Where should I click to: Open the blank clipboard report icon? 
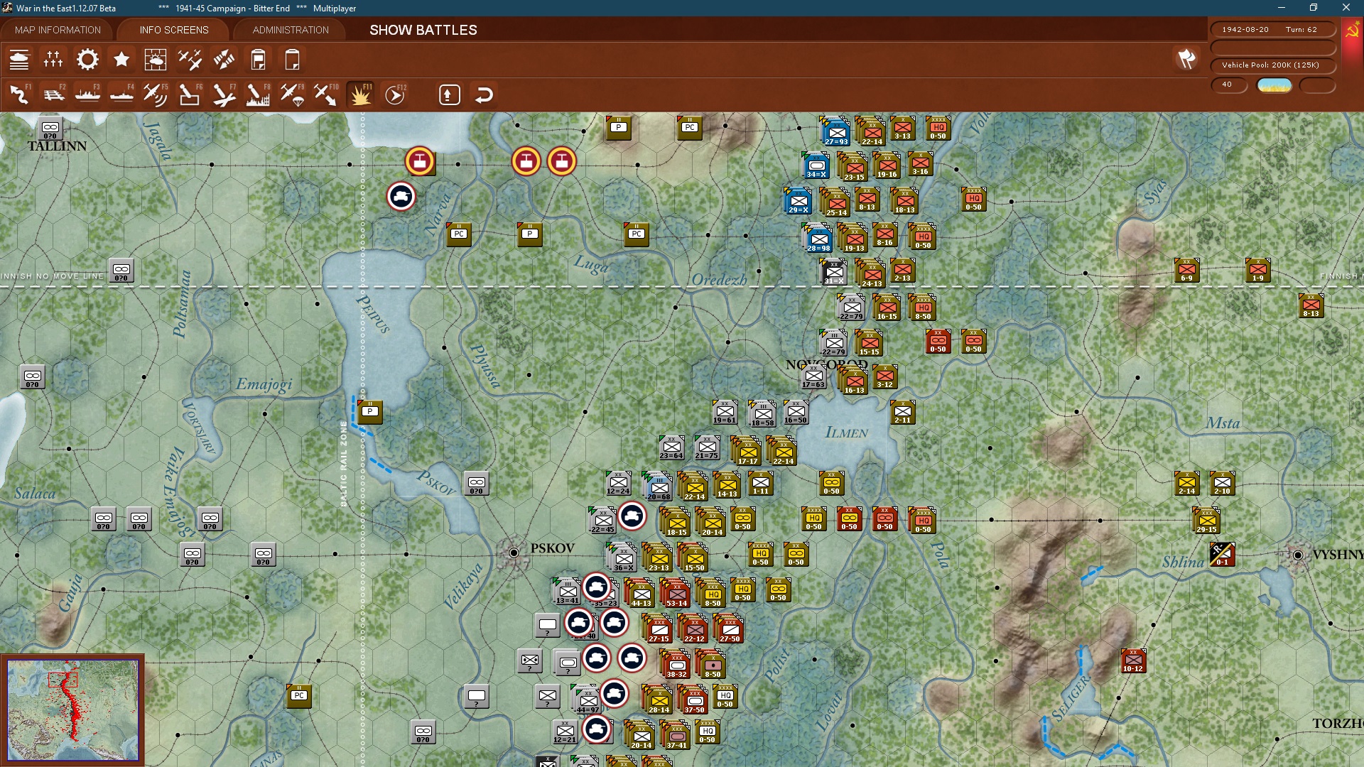point(292,60)
